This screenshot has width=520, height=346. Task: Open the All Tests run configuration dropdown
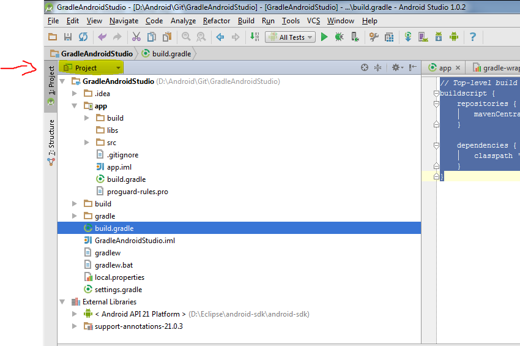pyautogui.click(x=291, y=37)
